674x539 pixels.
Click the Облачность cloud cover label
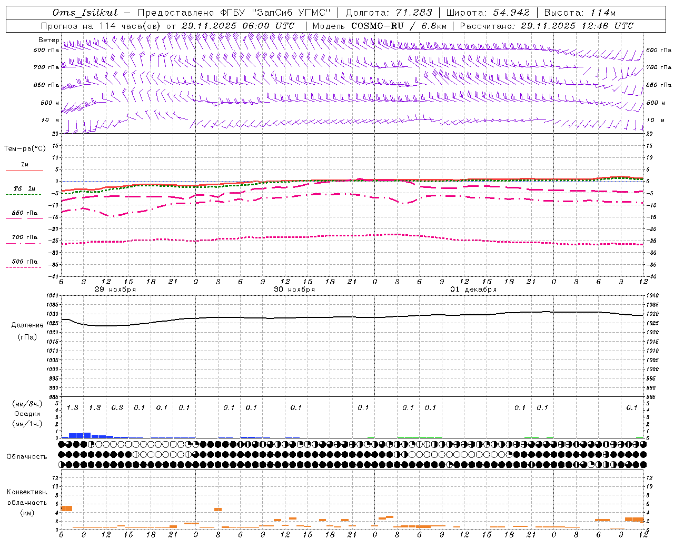[x=27, y=456]
